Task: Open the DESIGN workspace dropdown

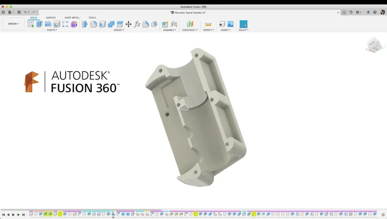Action: [x=13, y=24]
